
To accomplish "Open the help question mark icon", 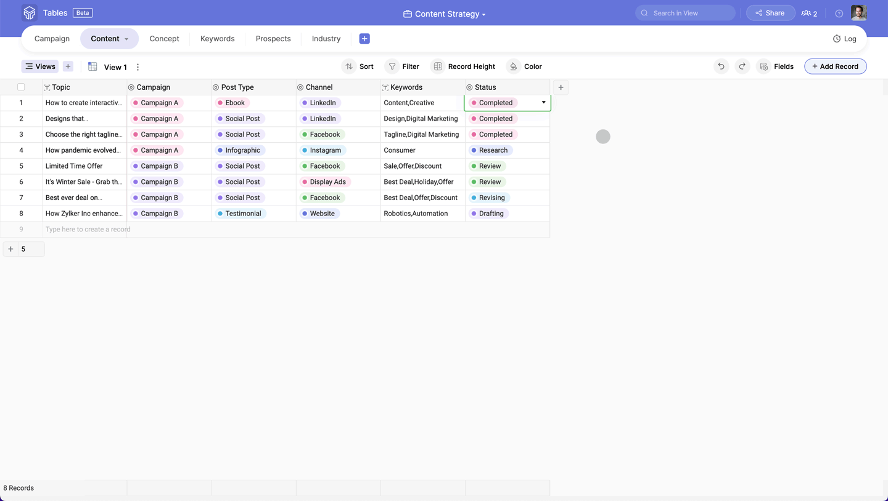I will tap(839, 14).
